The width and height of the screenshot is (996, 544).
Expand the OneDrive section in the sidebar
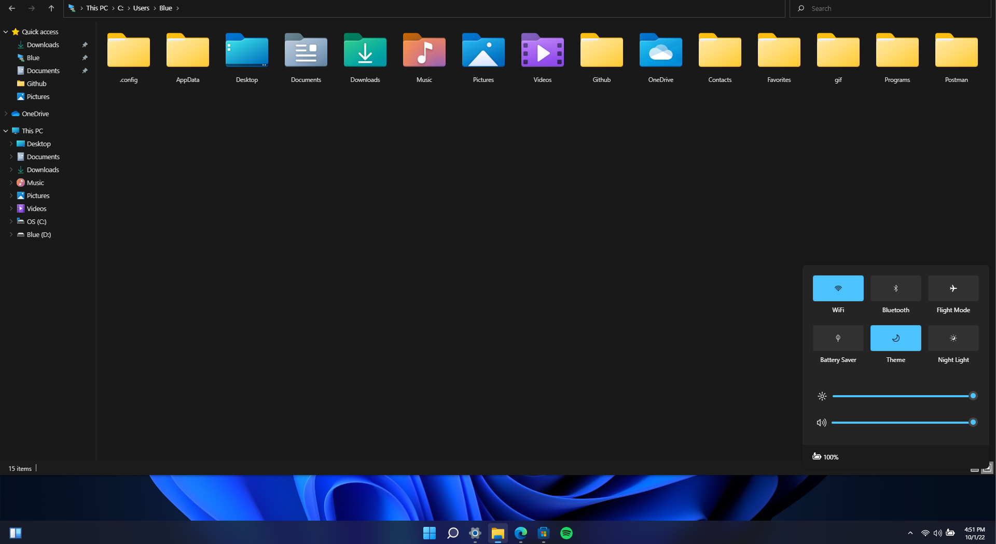coord(5,114)
